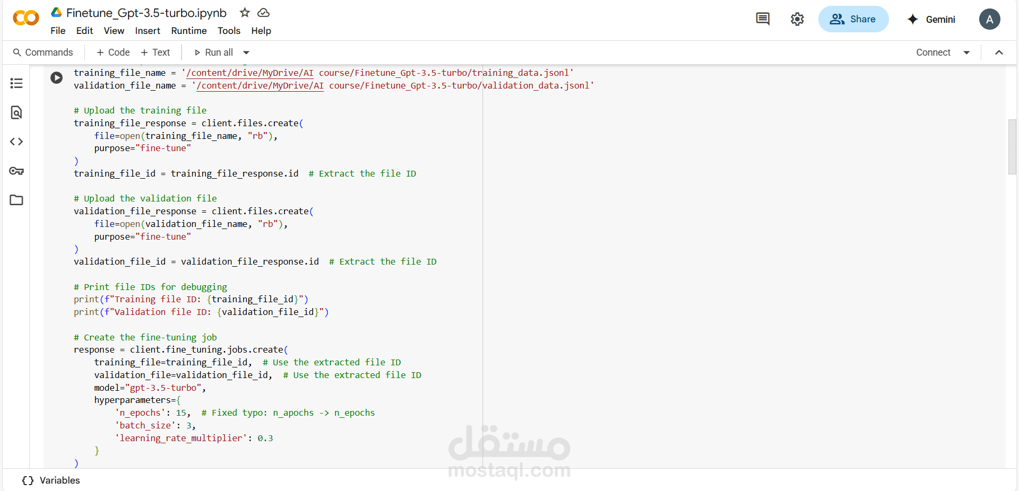Click the file=open(validation_file_name, "rb") line
The image size is (1019, 491).
pos(191,224)
